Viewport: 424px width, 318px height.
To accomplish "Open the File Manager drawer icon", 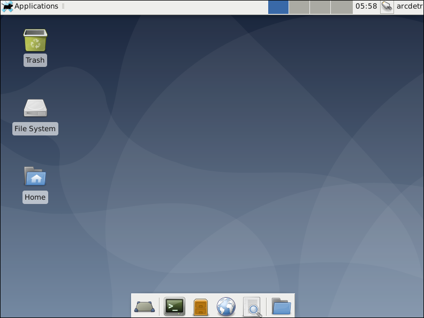I will point(201,307).
